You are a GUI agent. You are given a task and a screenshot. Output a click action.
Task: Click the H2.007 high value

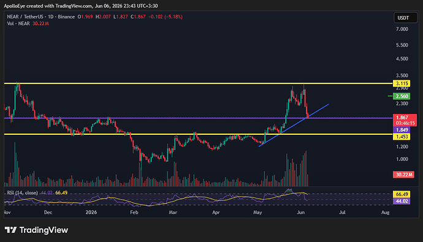103,17
